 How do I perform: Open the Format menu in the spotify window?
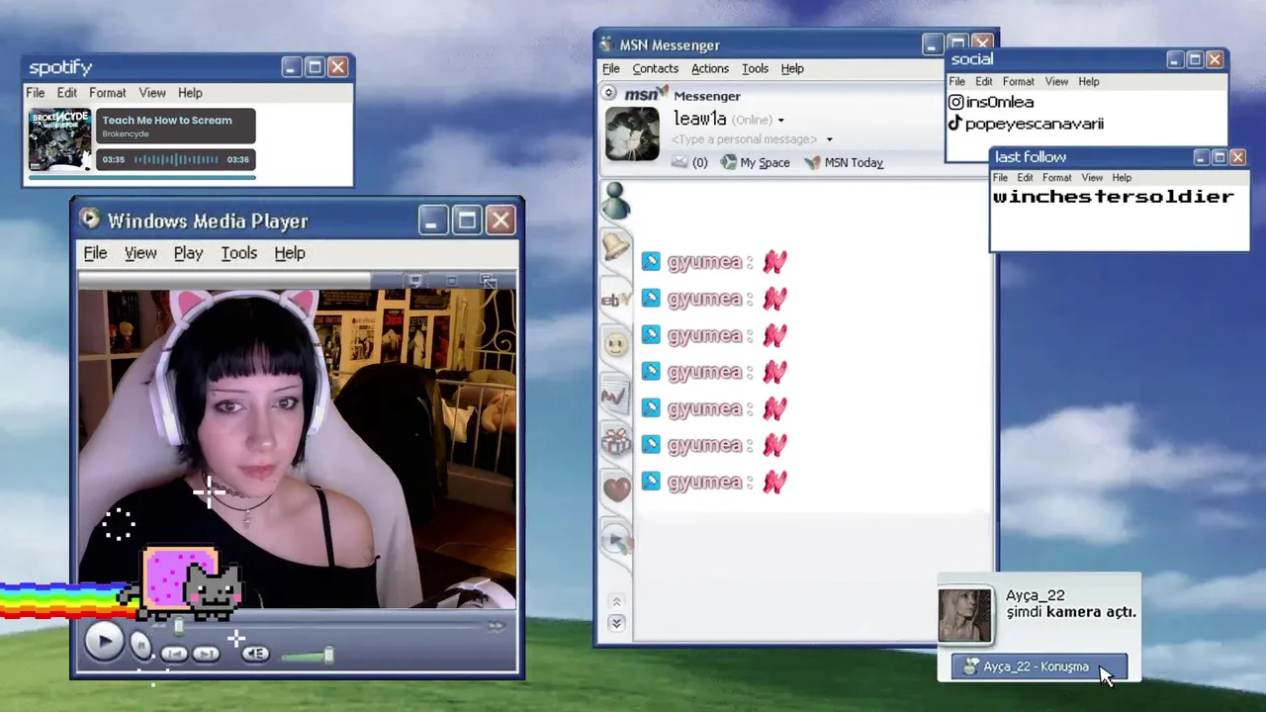coord(107,93)
